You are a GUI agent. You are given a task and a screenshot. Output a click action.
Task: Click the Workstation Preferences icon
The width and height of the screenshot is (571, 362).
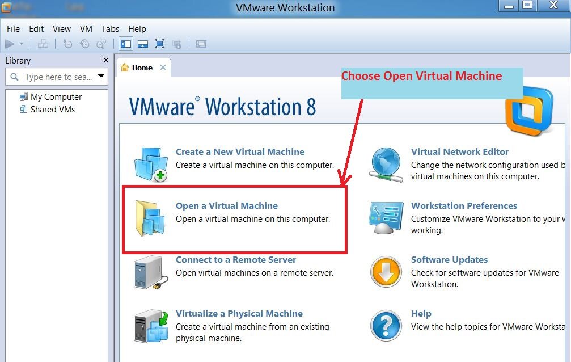(x=386, y=218)
